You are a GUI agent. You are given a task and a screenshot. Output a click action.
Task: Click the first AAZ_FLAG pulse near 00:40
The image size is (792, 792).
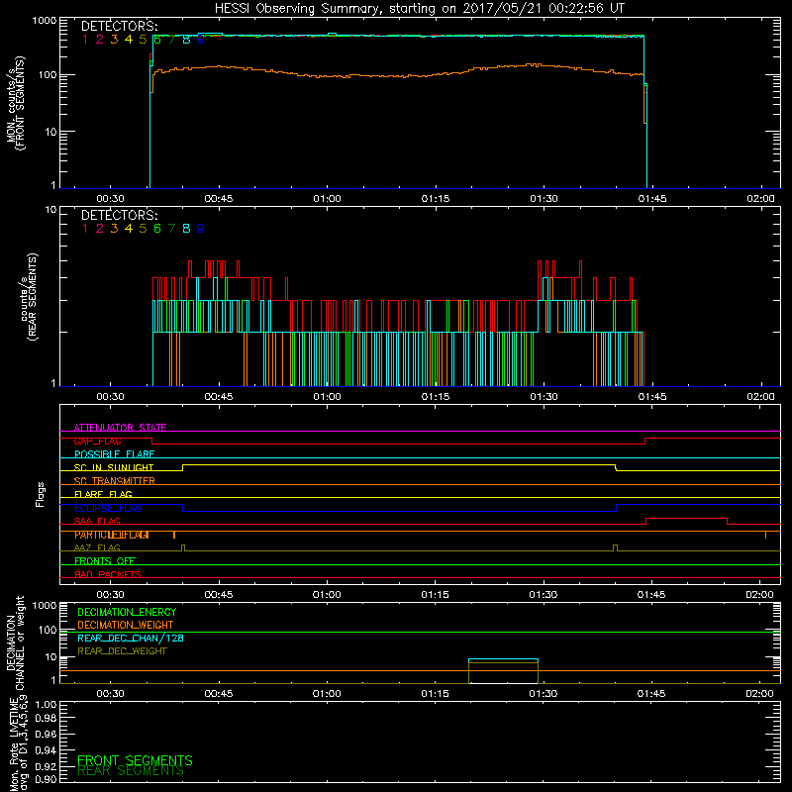coord(183,547)
